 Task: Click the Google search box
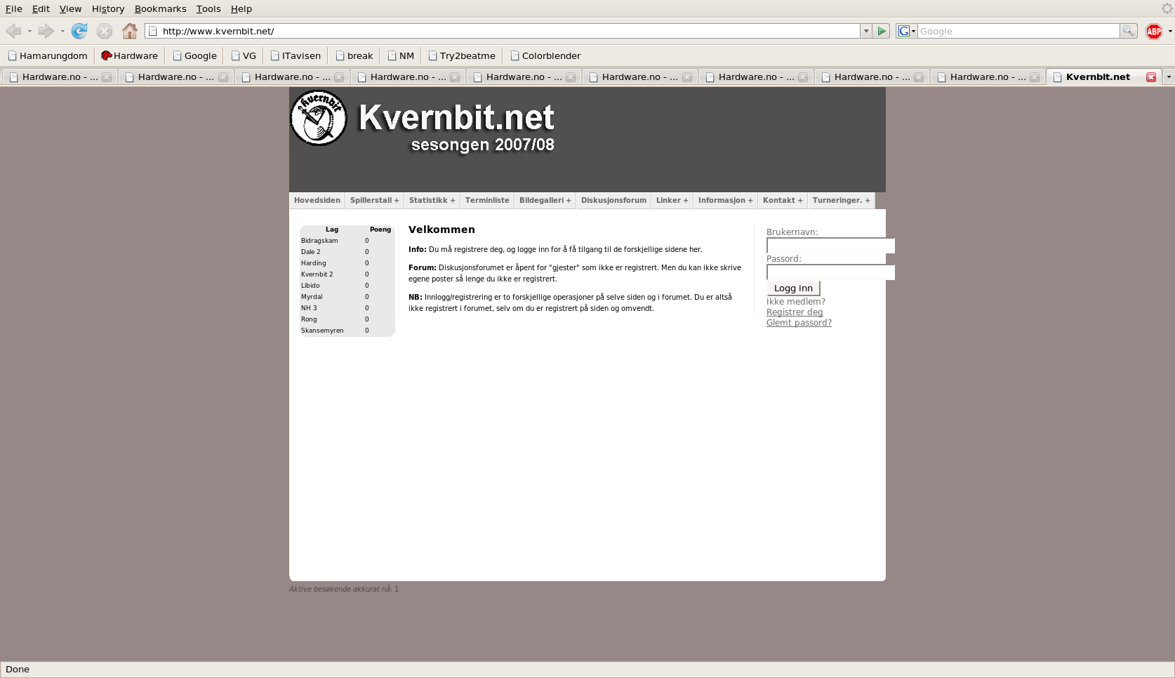point(1018,31)
